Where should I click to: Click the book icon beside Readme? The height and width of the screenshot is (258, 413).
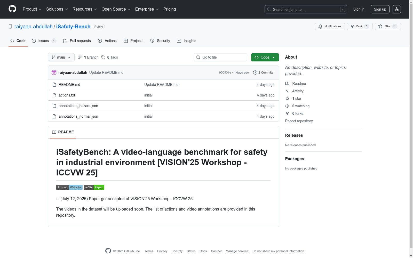coord(287,84)
